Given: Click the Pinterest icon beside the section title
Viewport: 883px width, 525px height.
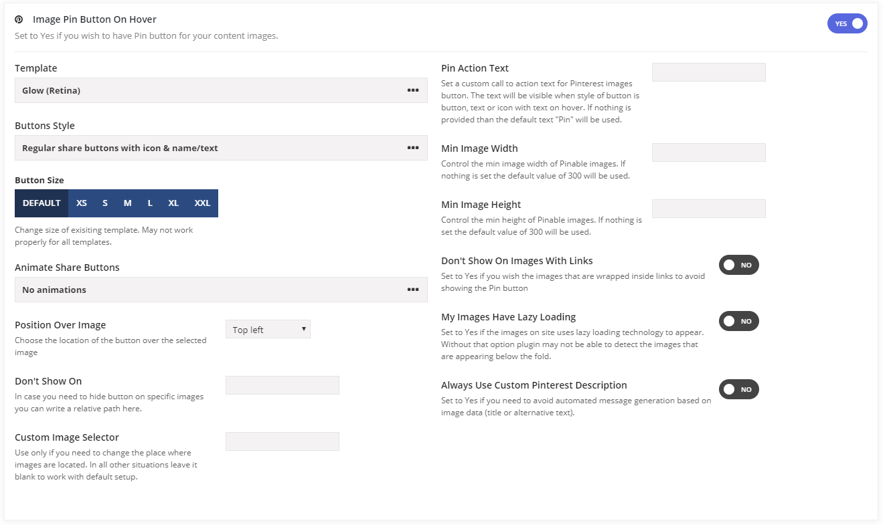Looking at the screenshot, I should [x=19, y=20].
